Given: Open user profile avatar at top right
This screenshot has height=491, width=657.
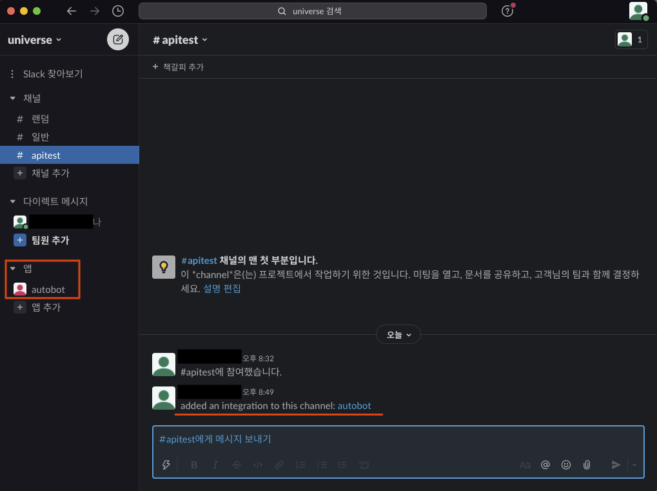Looking at the screenshot, I should [638, 11].
